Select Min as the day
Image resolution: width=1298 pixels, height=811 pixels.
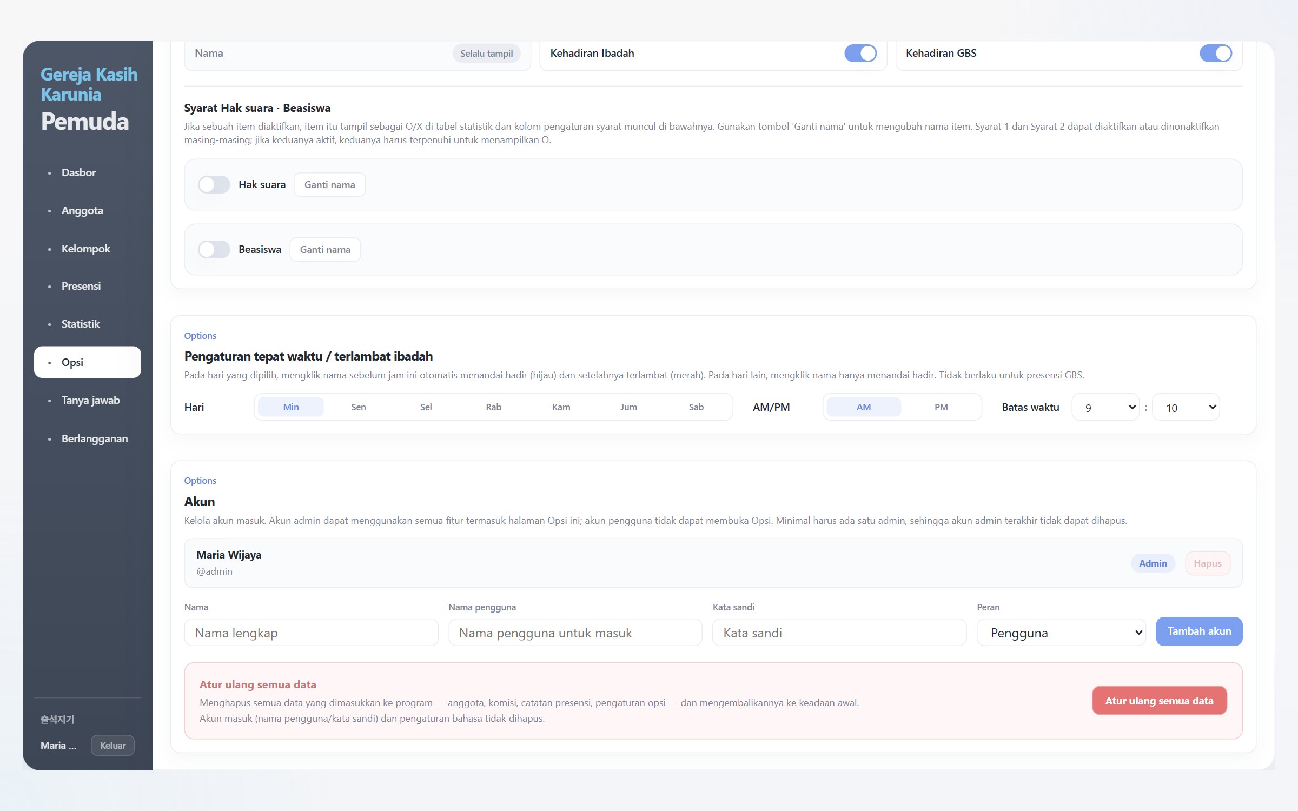point(291,407)
